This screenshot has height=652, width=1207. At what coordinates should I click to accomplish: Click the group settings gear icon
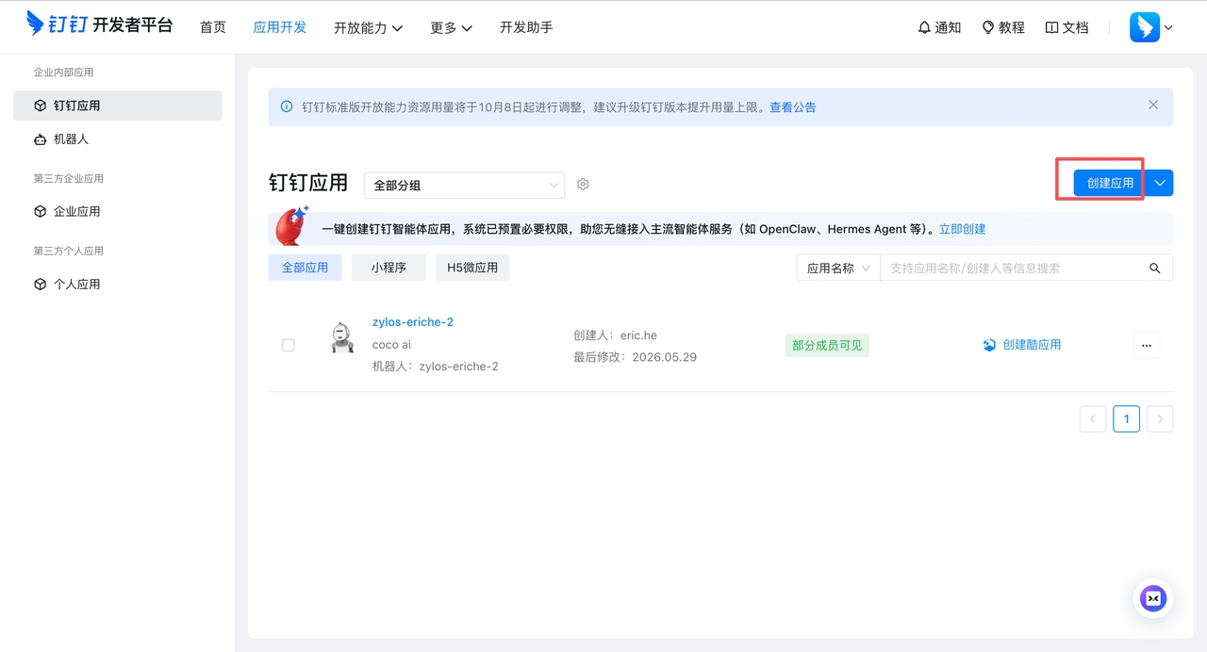pyautogui.click(x=583, y=185)
